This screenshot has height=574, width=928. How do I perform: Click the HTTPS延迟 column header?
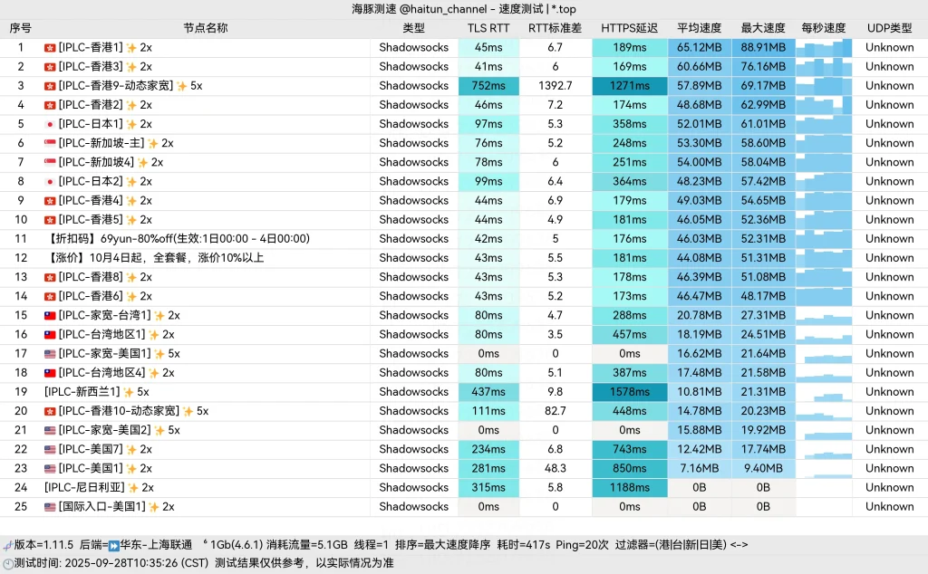point(629,27)
